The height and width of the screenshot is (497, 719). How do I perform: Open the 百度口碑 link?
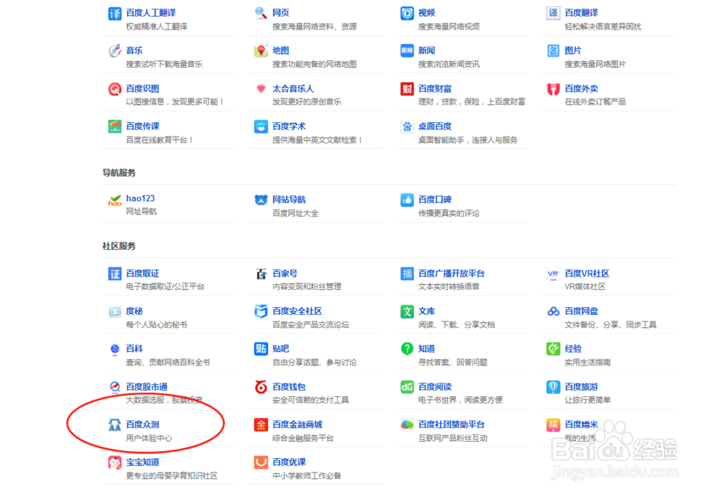click(435, 200)
